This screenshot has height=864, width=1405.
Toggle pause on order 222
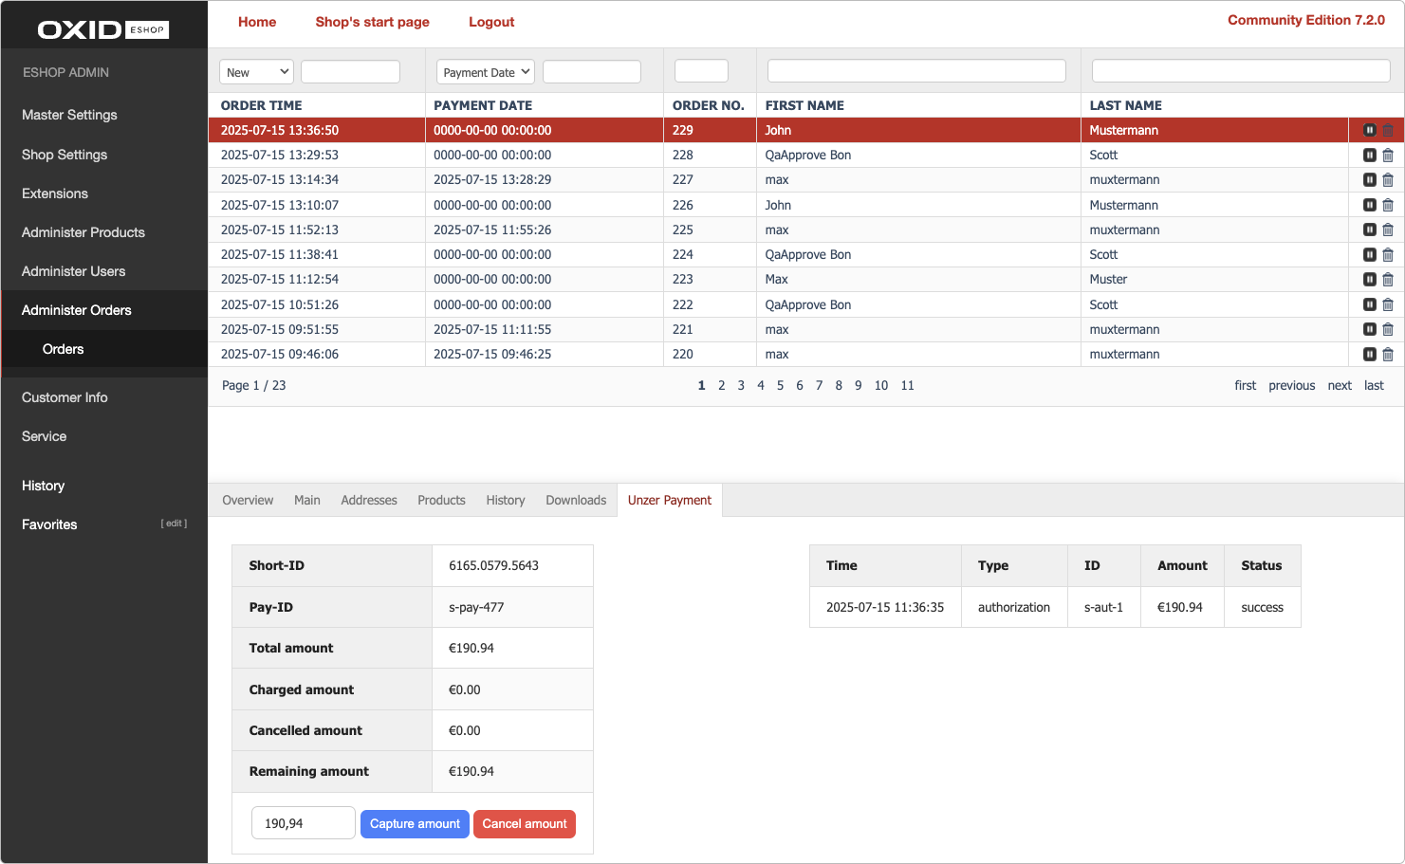[1369, 304]
